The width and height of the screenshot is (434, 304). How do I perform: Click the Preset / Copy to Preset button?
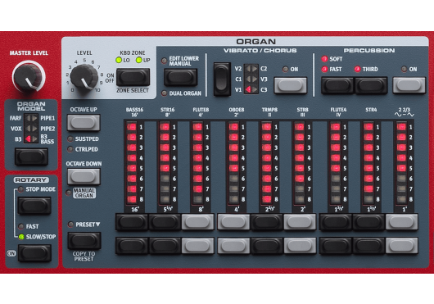pos(84,241)
